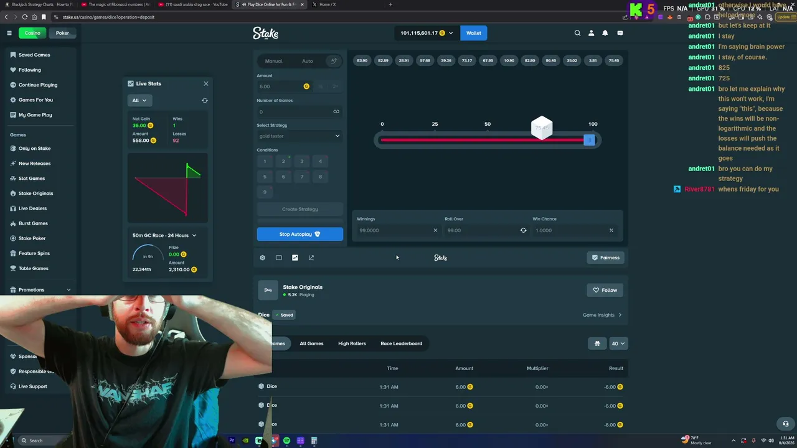
Task: Open the site search magnifier
Action: pos(577,33)
